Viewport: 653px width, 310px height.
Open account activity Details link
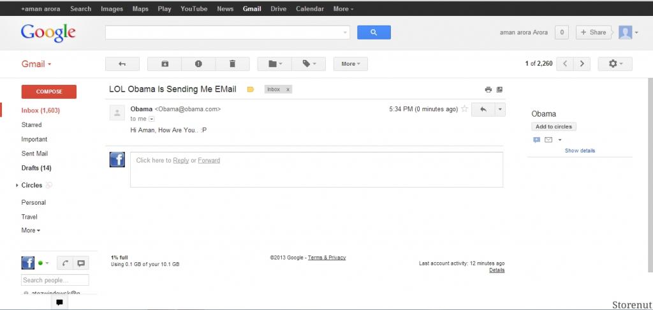[x=497, y=270]
